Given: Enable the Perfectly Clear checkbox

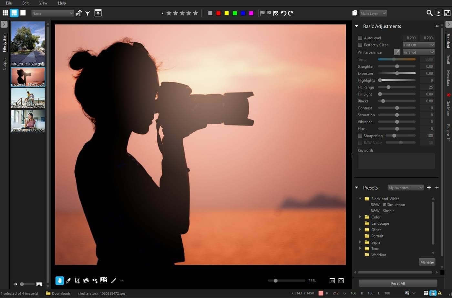Looking at the screenshot, I should click(x=360, y=45).
